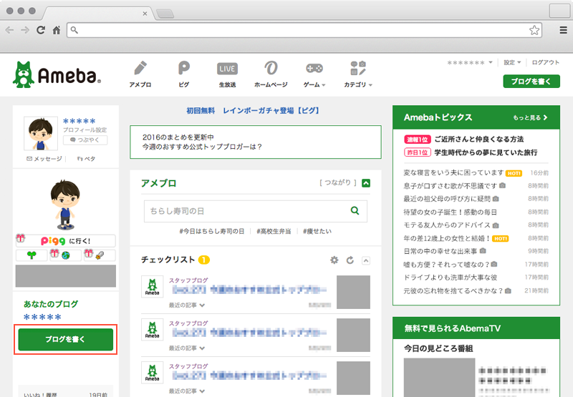Open hashtag #痩せたい
The width and height of the screenshot is (573, 397).
click(x=317, y=231)
